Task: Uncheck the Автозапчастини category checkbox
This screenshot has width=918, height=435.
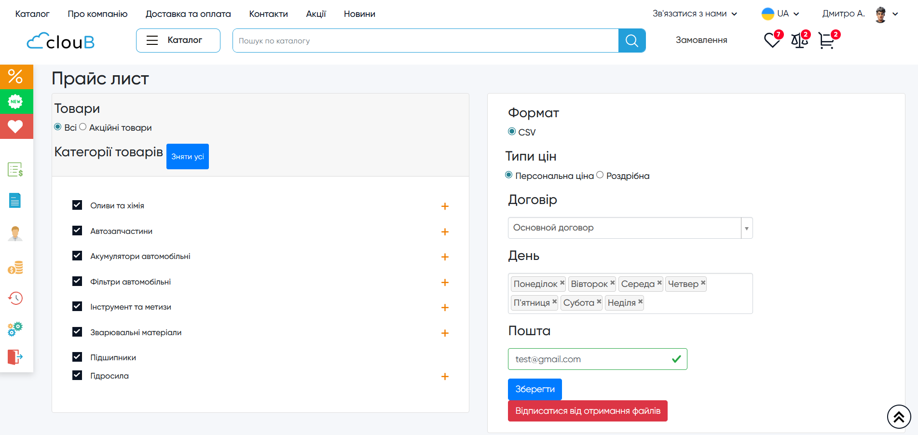Action: click(x=77, y=231)
